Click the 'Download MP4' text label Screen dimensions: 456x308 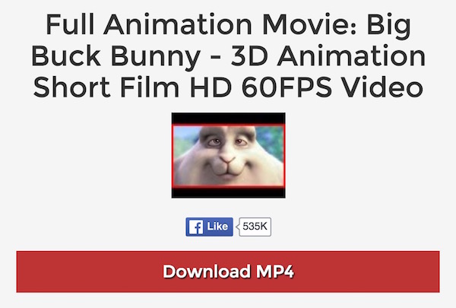tap(228, 271)
